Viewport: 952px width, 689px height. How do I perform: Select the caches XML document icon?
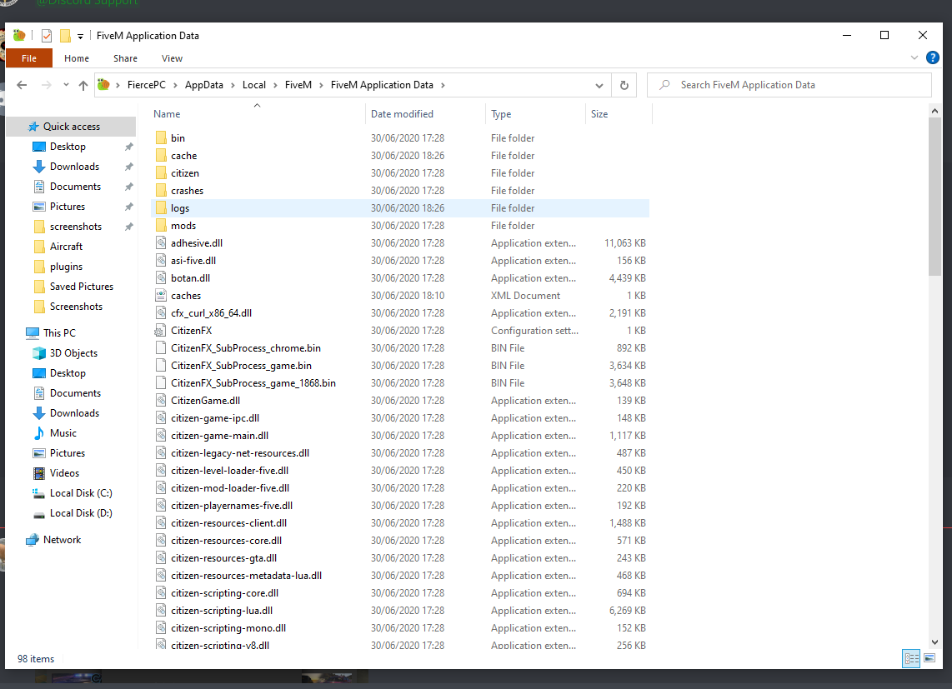click(x=161, y=296)
